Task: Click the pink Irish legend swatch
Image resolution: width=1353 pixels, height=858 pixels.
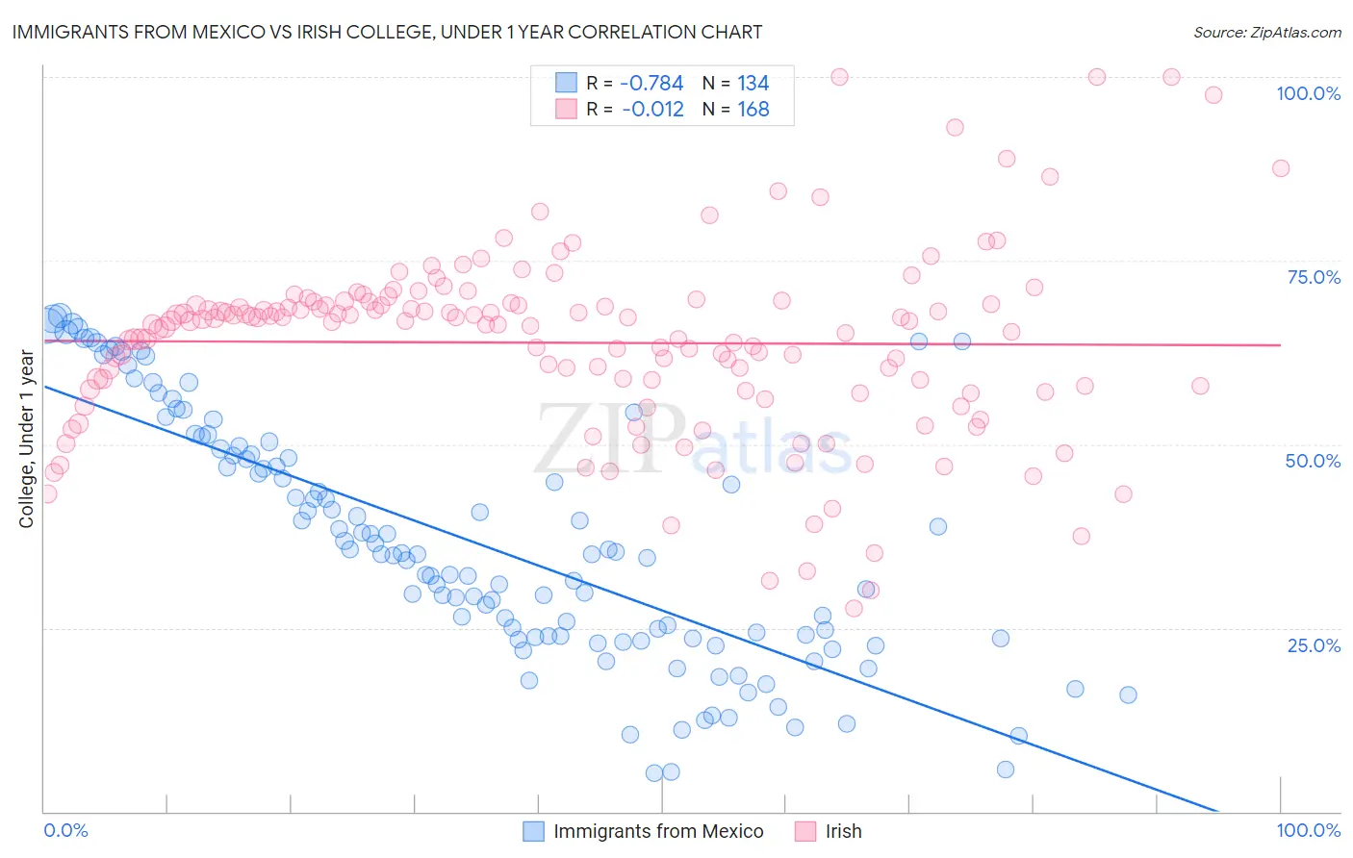Action: click(x=805, y=831)
